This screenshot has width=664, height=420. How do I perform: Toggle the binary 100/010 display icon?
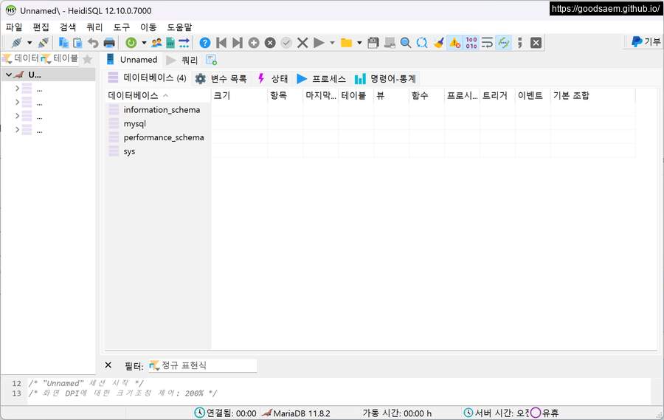point(471,43)
